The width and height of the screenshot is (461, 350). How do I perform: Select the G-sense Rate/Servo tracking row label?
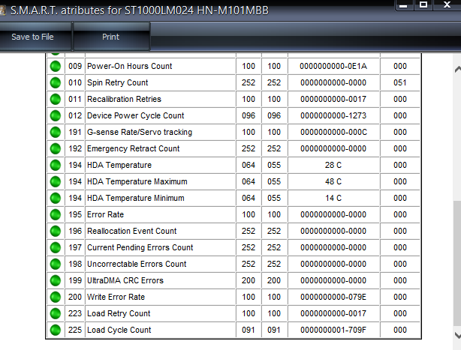(139, 133)
